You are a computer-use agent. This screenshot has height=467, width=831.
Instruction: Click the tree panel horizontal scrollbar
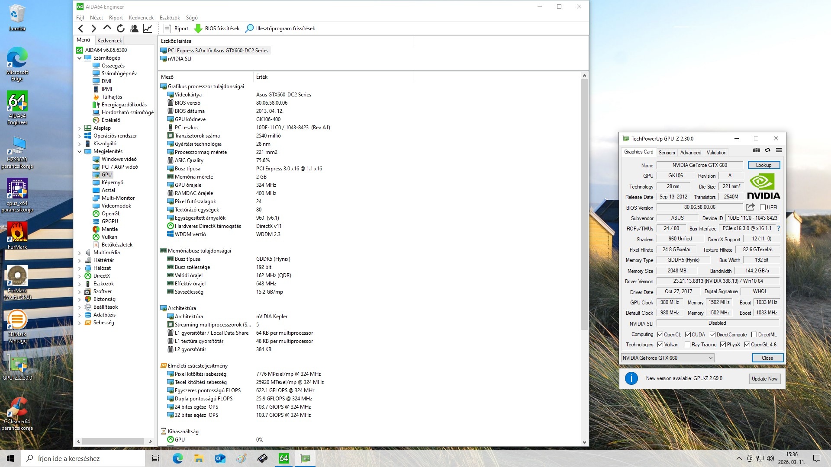click(x=113, y=441)
